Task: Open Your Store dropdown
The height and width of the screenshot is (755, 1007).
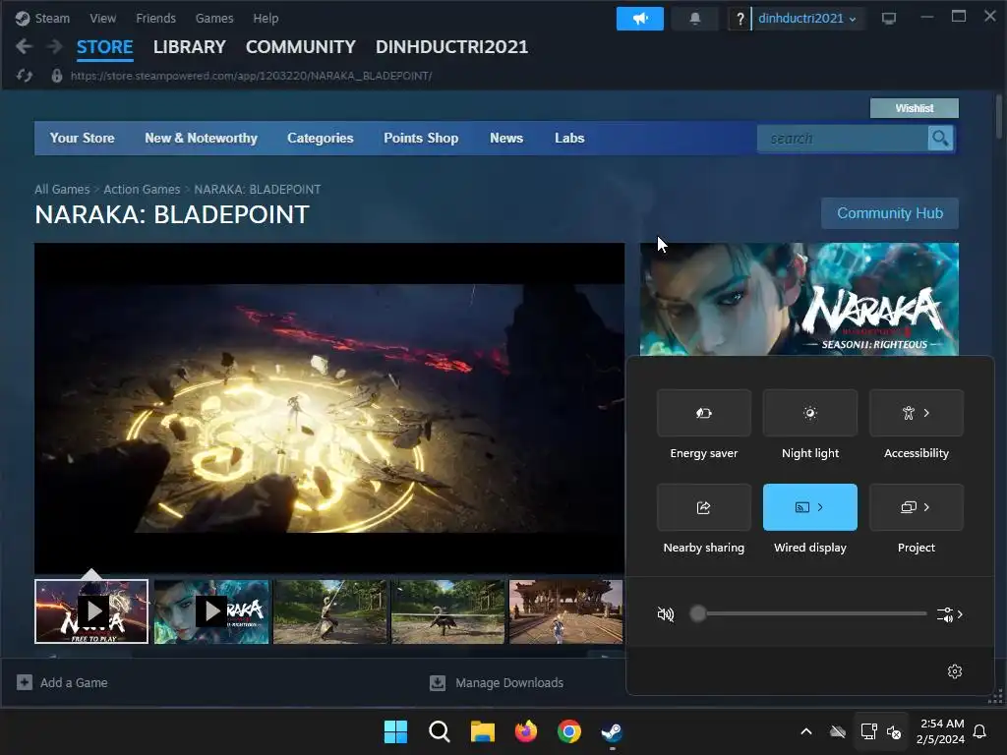Action: click(x=83, y=138)
